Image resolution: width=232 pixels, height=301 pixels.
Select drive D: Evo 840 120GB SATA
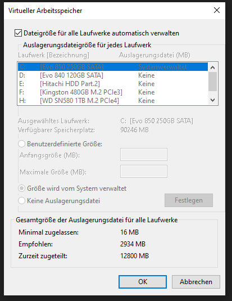pyautogui.click(x=113, y=75)
